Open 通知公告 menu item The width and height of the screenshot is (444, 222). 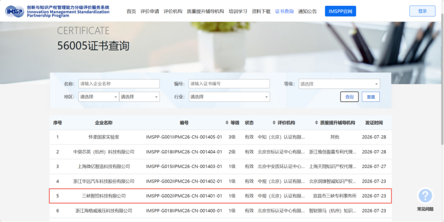pos(307,11)
